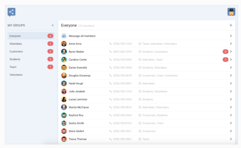Open Lacey Lemmon's row chevron
This screenshot has height=148, width=241.
coord(231,99)
